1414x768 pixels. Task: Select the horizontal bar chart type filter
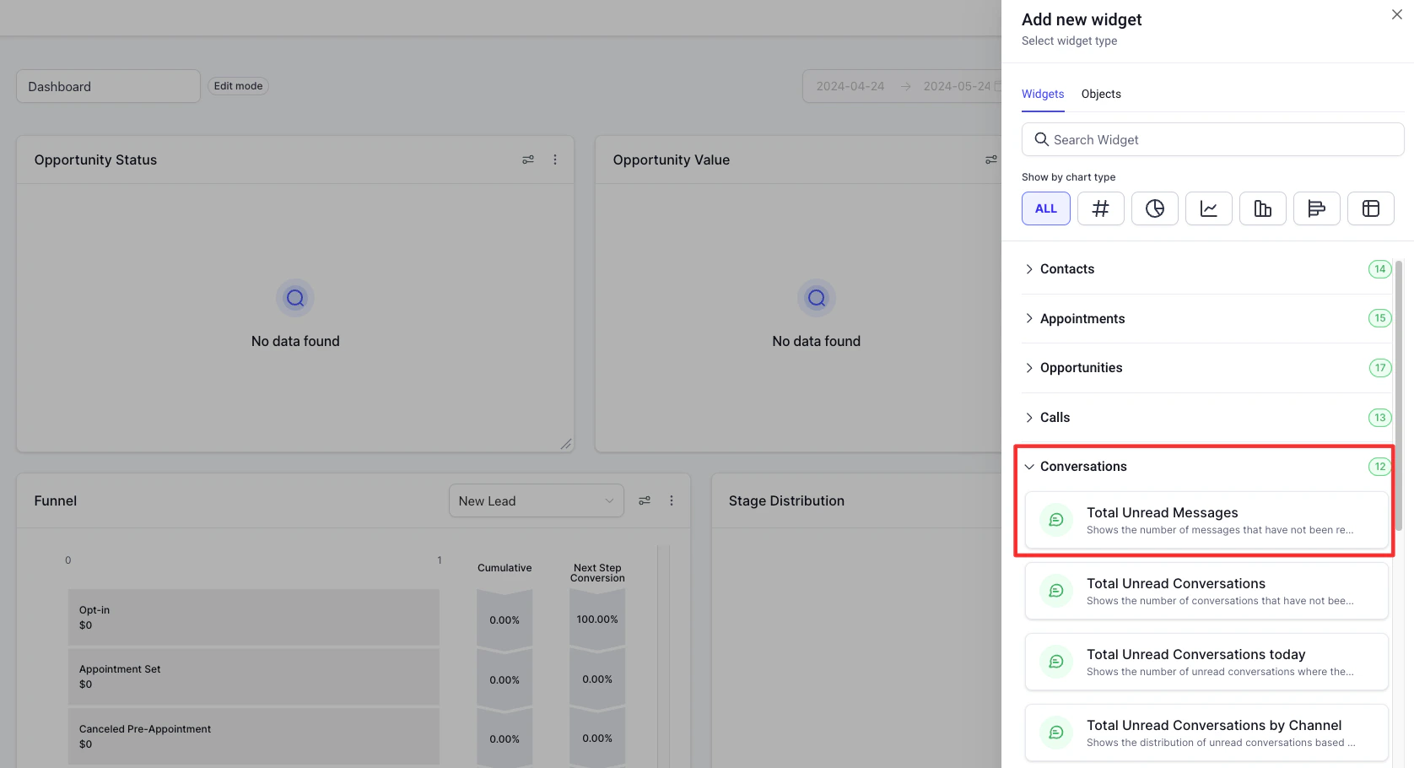[x=1316, y=208]
